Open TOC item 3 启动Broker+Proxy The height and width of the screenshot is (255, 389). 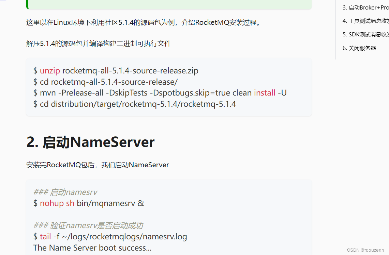(366, 8)
